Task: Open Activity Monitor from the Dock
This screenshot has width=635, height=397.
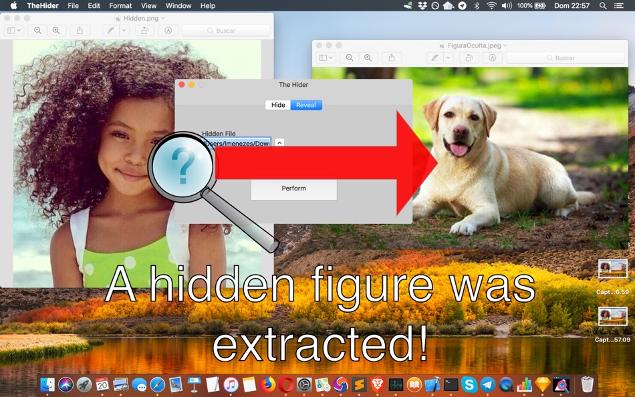Action: [x=396, y=384]
